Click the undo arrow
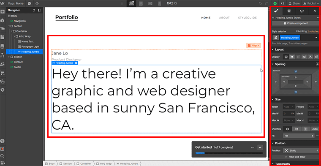Viewport: 321px width, 166px height. pyautogui.click(x=260, y=3)
